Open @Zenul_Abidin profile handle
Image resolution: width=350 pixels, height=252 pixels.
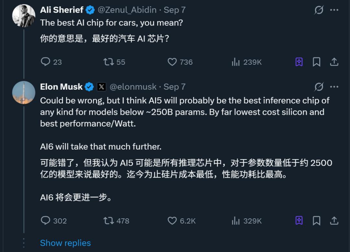click(127, 10)
